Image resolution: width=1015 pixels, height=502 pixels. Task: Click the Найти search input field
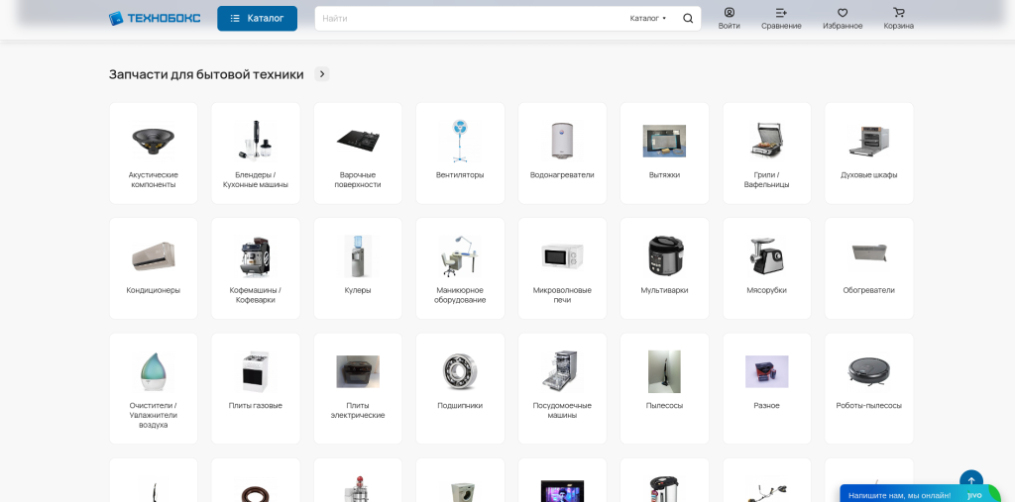471,18
